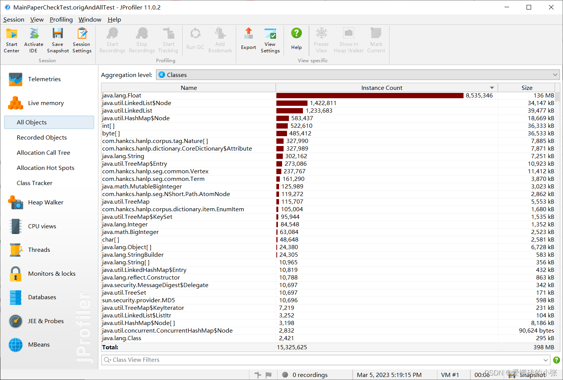
Task: Open View Settings
Action: click(x=270, y=40)
